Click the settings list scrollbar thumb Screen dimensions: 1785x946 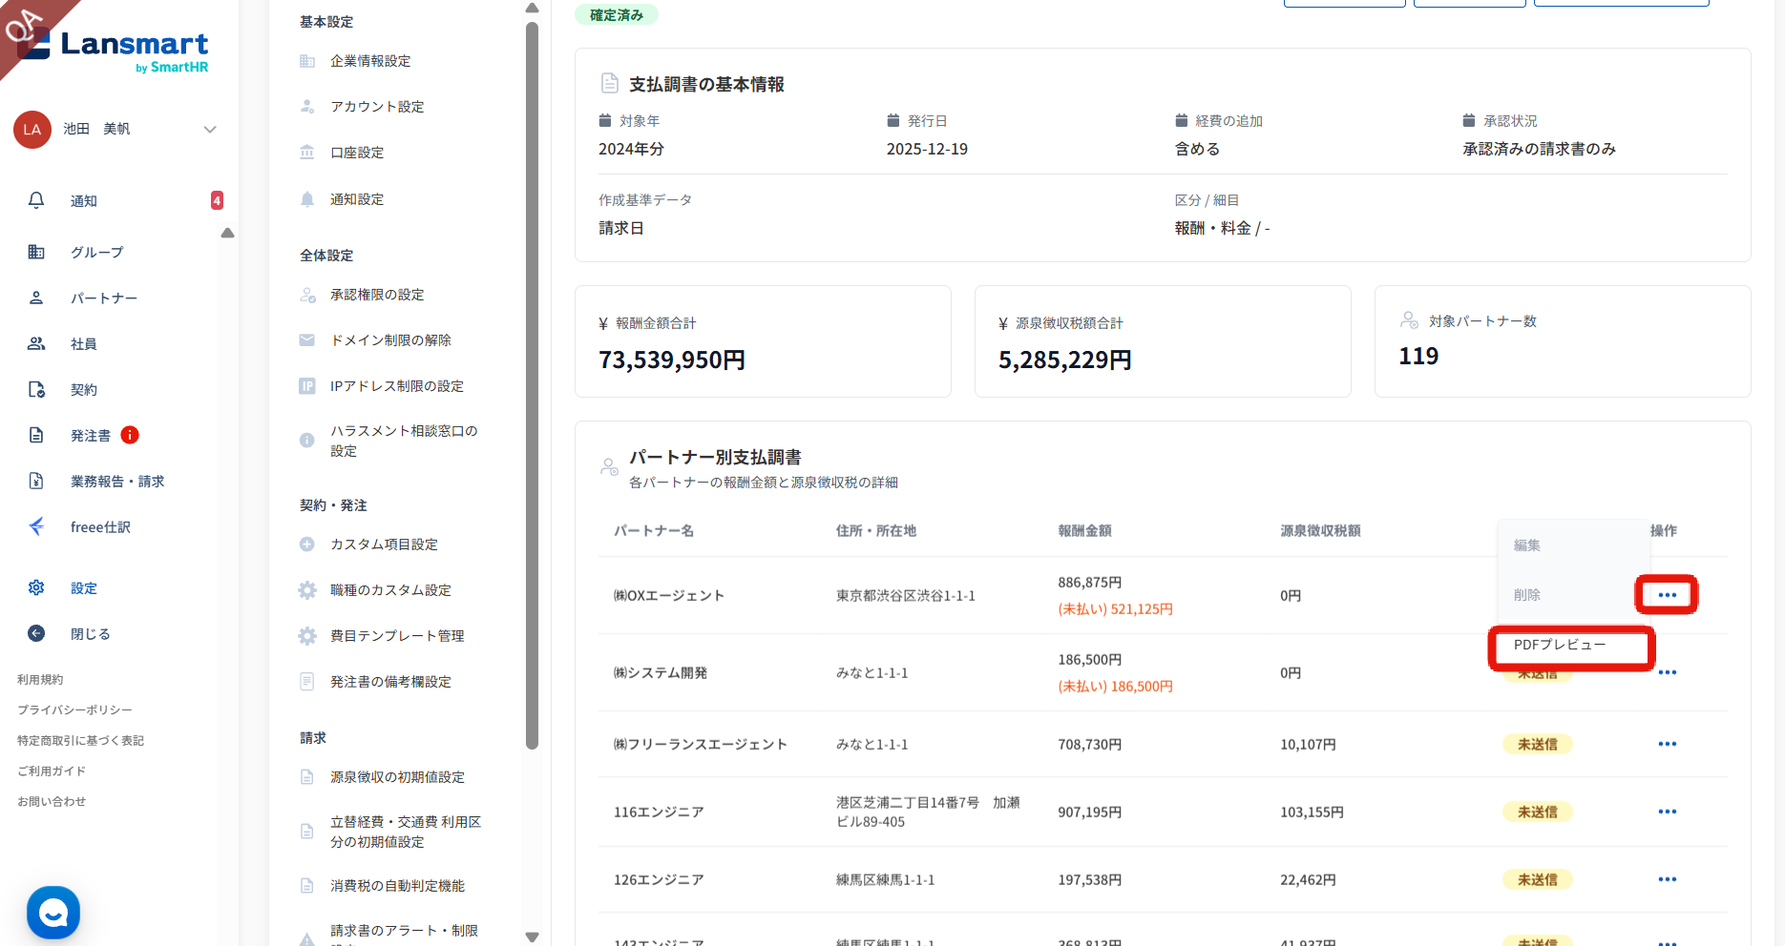pyautogui.click(x=533, y=385)
